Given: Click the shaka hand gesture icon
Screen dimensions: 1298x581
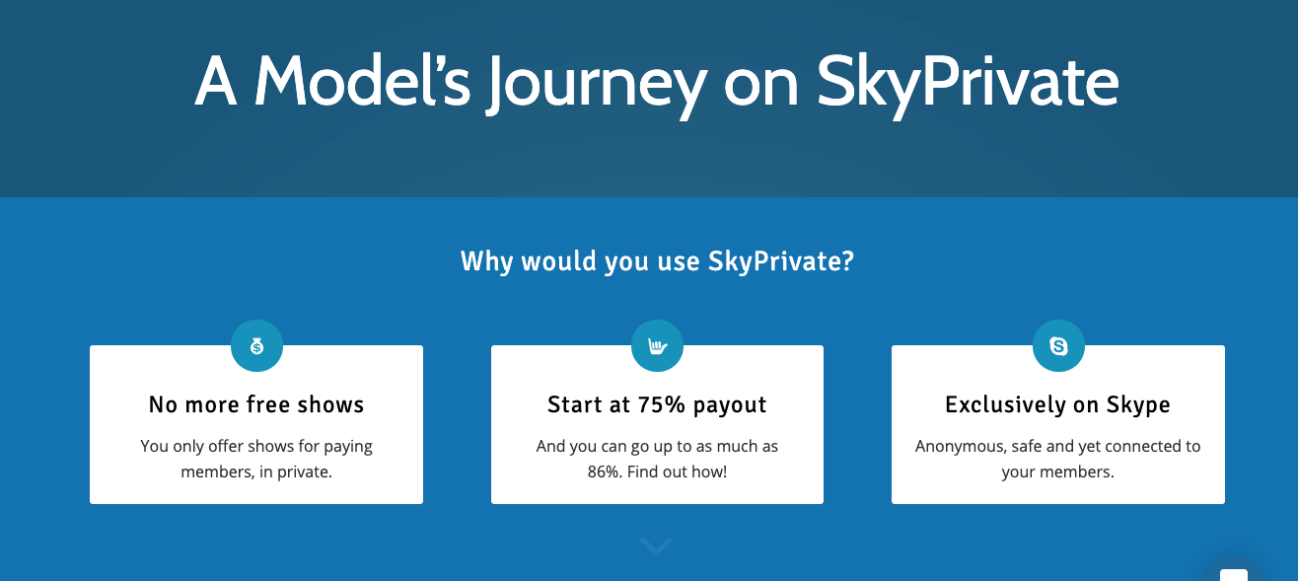Looking at the screenshot, I should click(x=657, y=346).
